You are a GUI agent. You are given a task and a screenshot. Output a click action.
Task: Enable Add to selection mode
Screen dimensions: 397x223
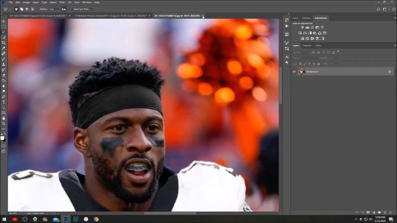click(x=22, y=9)
